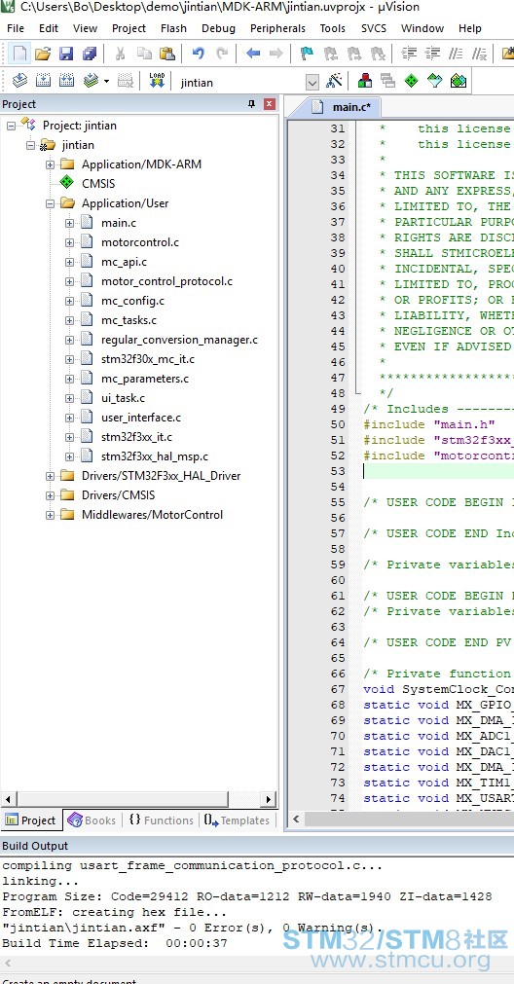Go to the previous bookmark icon
The width and height of the screenshot is (514, 984).
330,54
